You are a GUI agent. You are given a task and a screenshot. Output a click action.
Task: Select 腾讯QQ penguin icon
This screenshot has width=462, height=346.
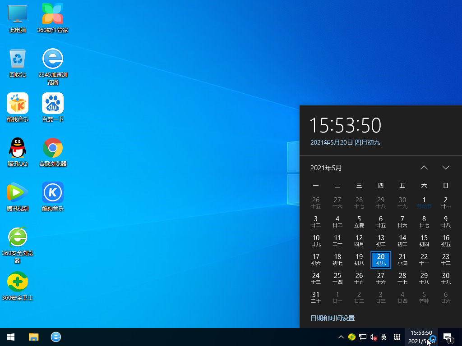pos(18,152)
